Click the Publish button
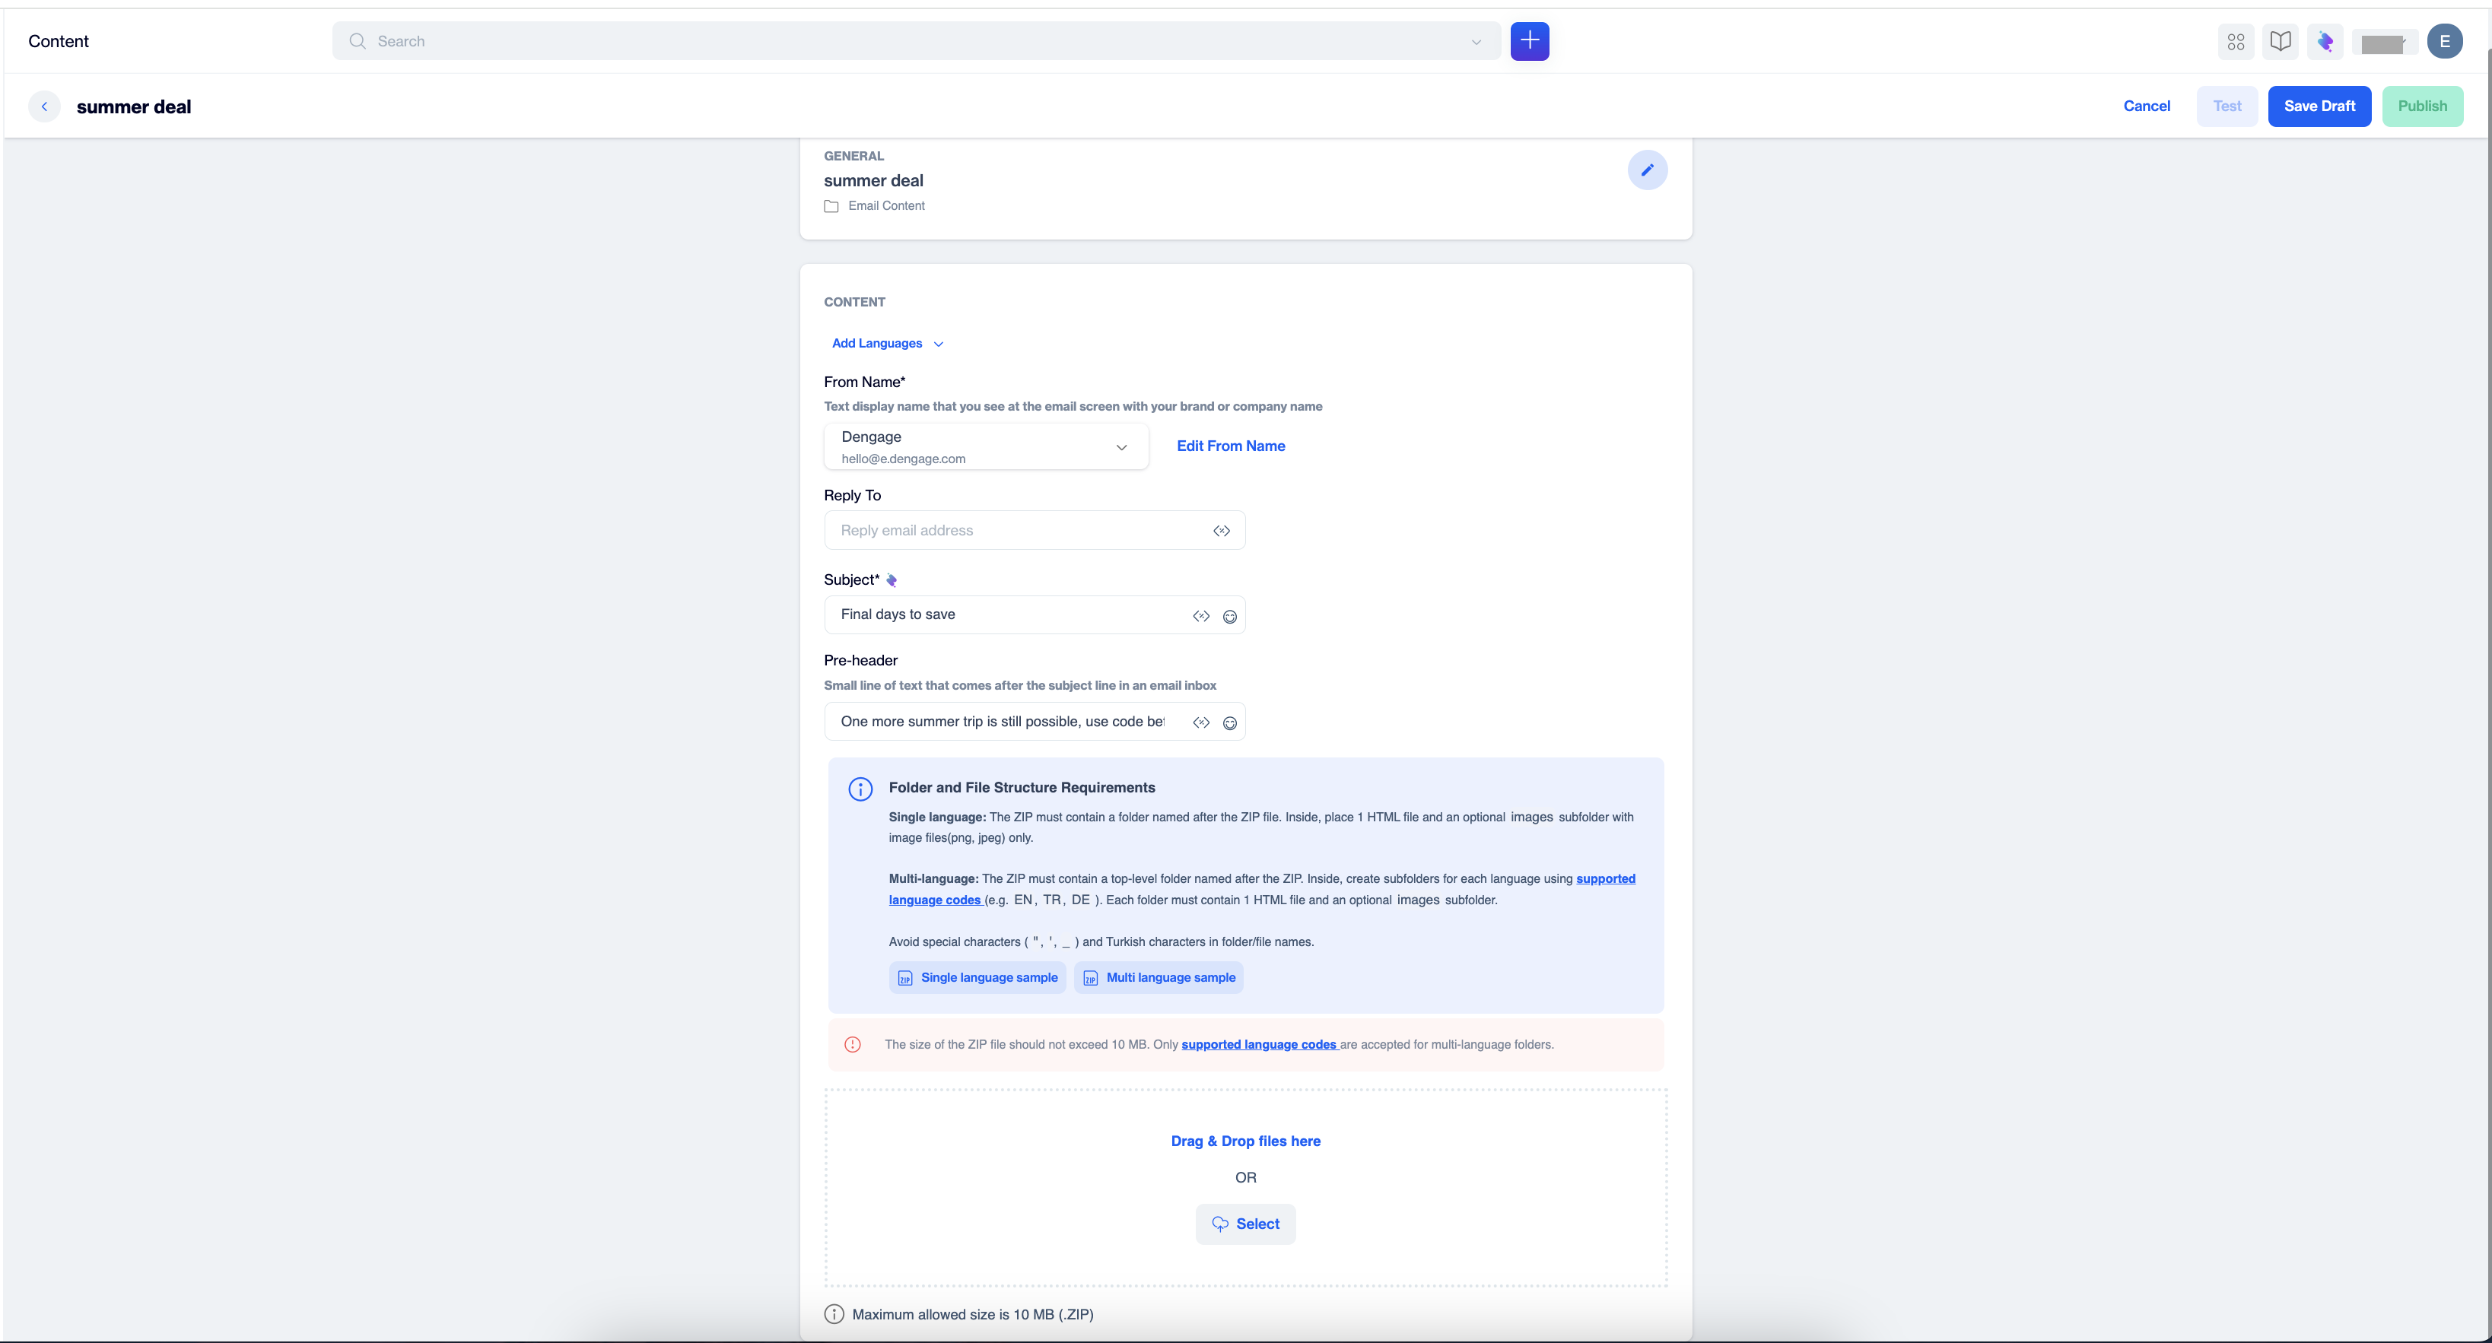 coord(2422,106)
